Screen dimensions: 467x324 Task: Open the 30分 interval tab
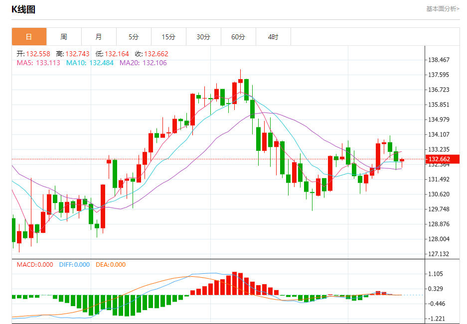[203, 37]
